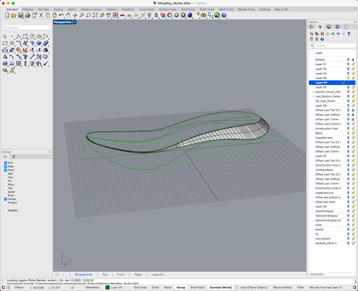Screen dimensions: 358x291
Task: Click the four-viewport grid icon
Action: (116, 15)
